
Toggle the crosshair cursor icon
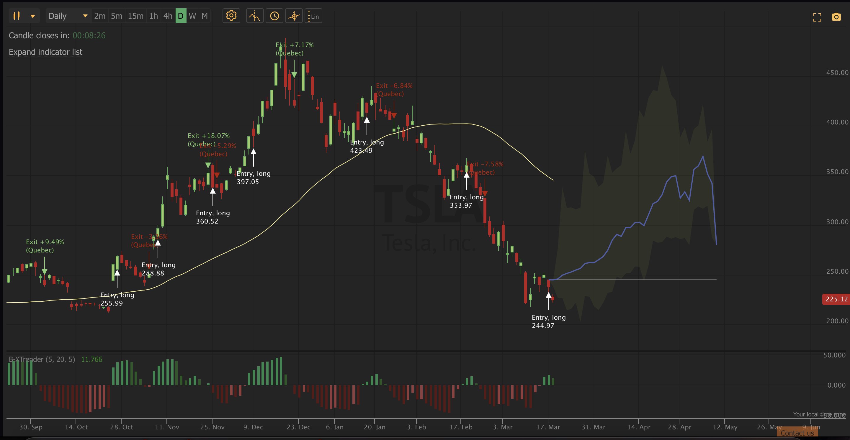point(294,16)
